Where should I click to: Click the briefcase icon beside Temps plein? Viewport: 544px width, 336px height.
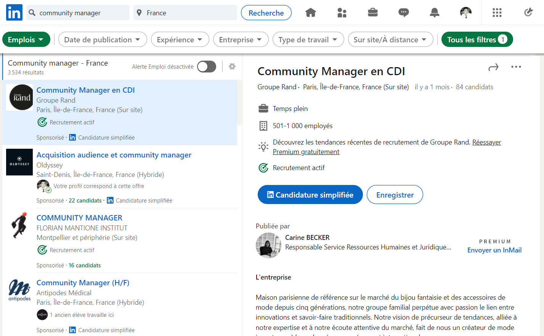(x=263, y=109)
